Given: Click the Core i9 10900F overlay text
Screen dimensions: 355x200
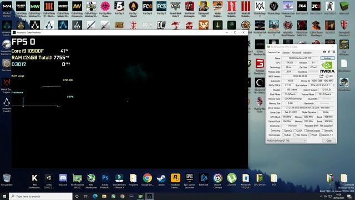Looking at the screenshot, I should tap(27, 51).
